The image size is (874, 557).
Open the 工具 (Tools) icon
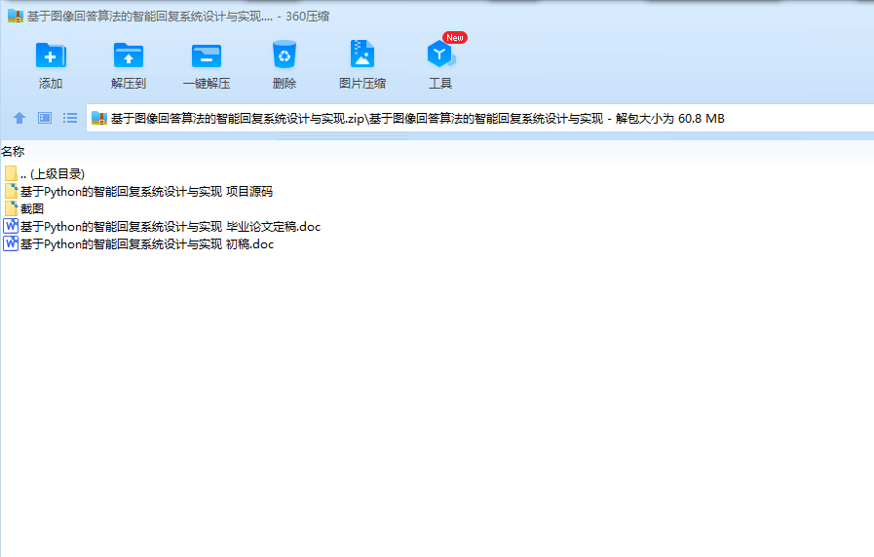[x=440, y=54]
